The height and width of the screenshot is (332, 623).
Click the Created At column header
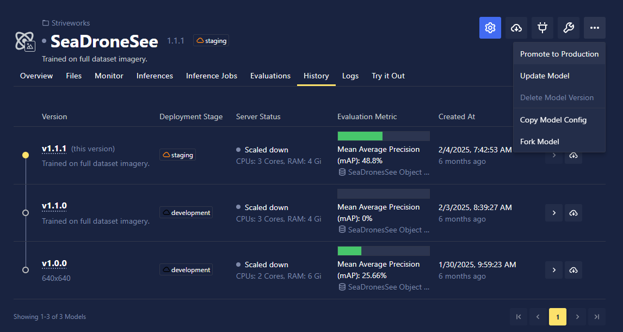pyautogui.click(x=457, y=116)
